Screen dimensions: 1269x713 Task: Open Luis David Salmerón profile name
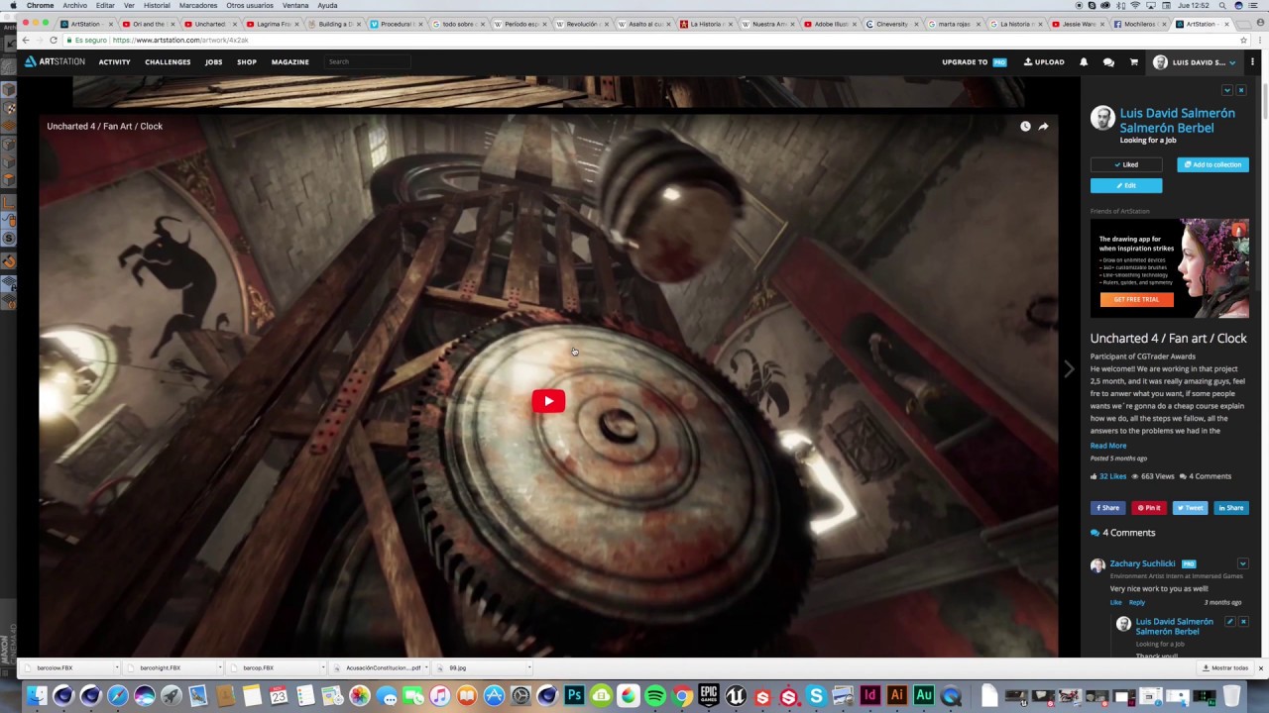[1177, 121]
